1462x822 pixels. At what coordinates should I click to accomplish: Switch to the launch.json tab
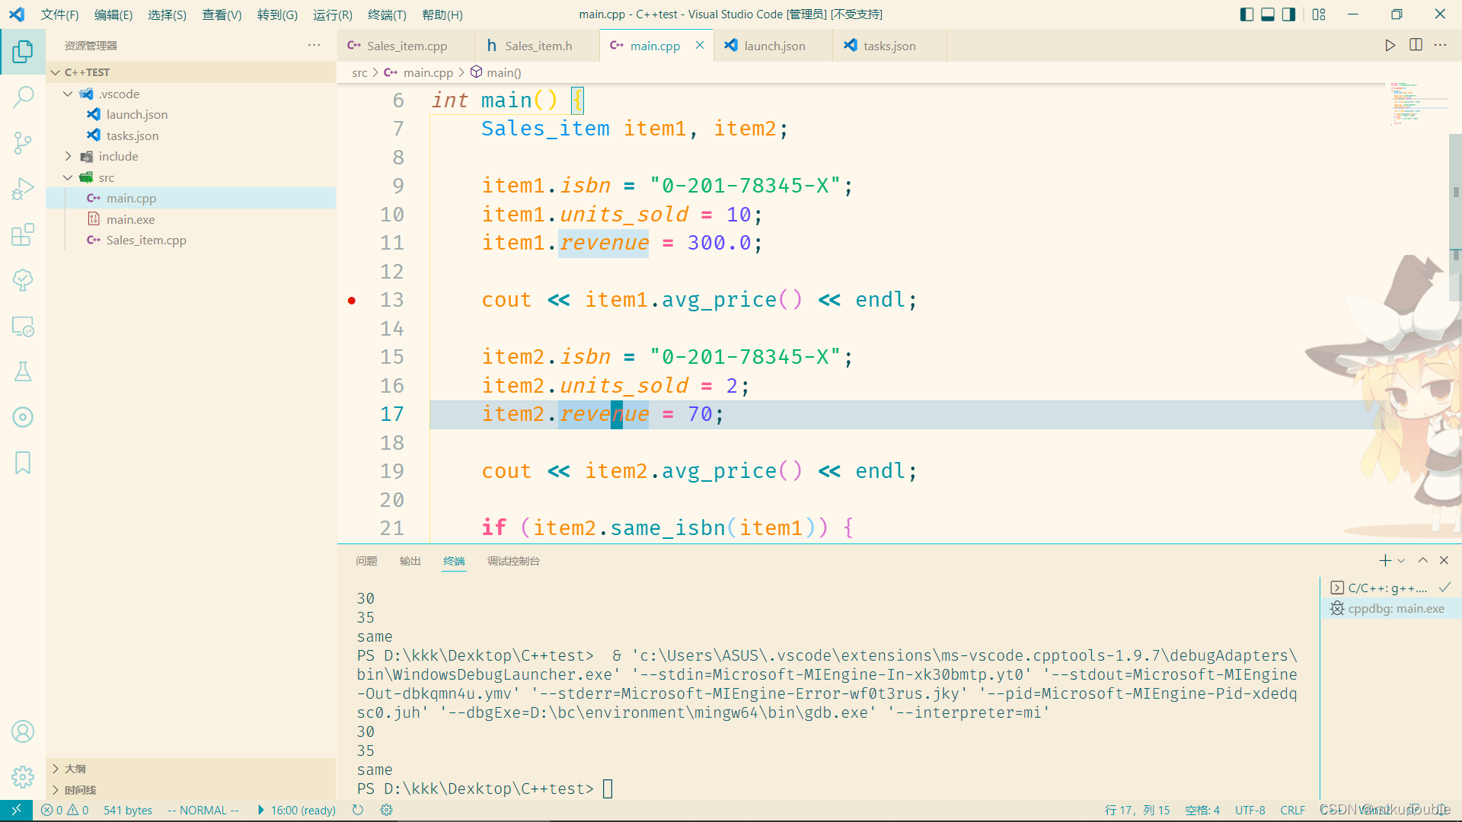774,46
